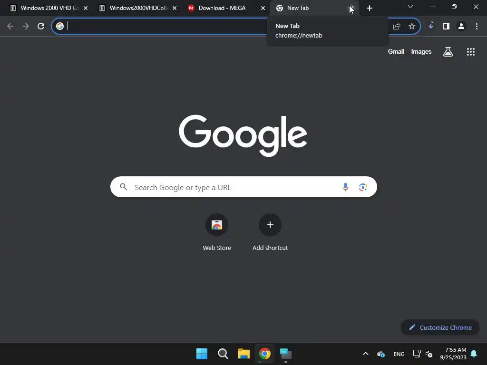The image size is (487, 365).
Task: Go back using the back arrow
Action: pyautogui.click(x=10, y=26)
